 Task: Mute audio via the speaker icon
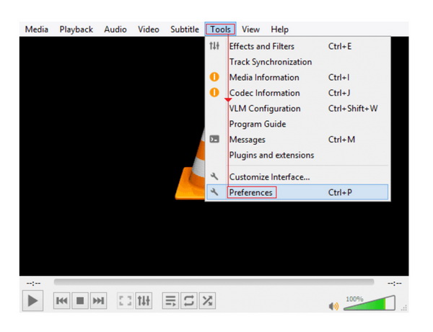coord(333,306)
